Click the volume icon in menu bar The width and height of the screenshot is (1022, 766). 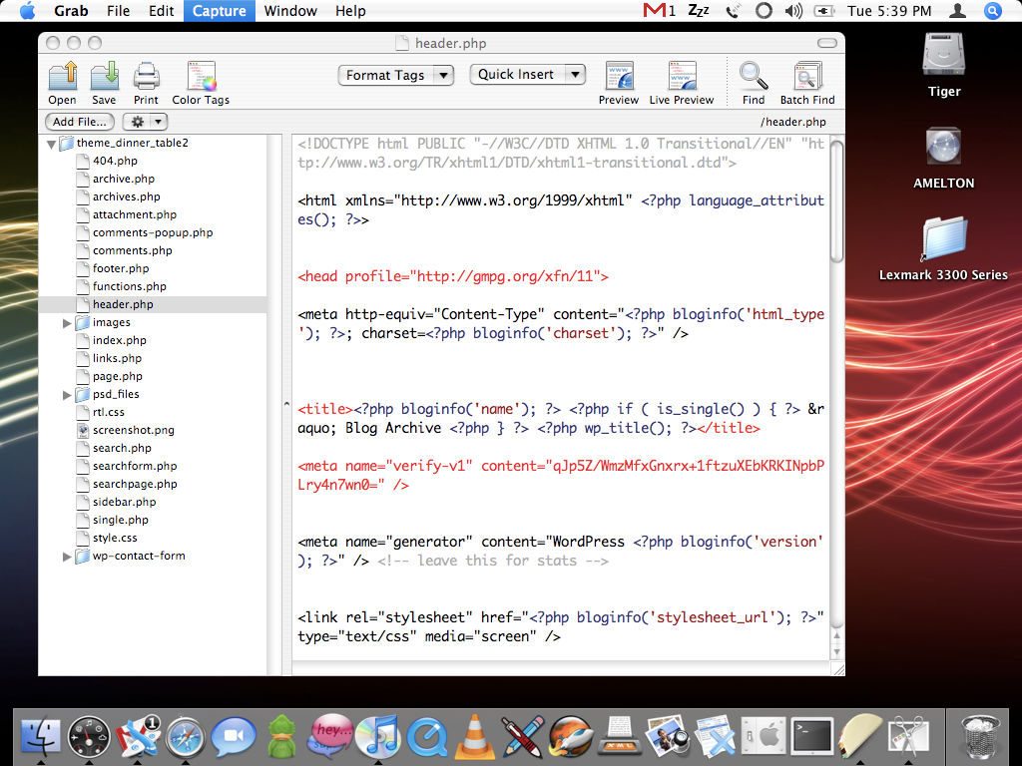(793, 10)
